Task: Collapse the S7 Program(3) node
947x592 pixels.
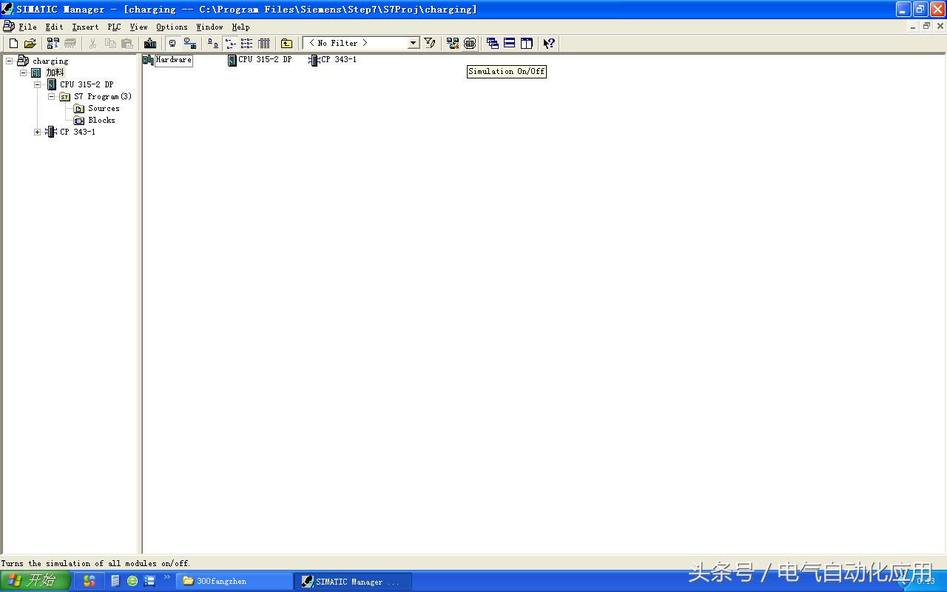Action: [52, 96]
